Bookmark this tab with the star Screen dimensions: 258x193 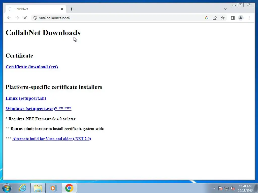click(223, 18)
